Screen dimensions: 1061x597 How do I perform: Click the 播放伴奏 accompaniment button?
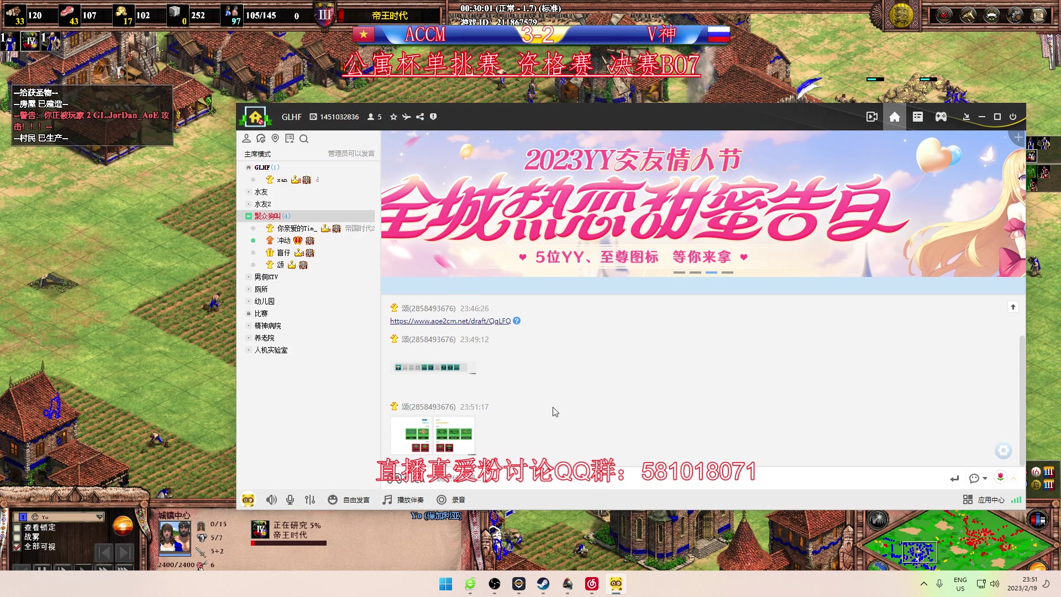click(x=403, y=500)
